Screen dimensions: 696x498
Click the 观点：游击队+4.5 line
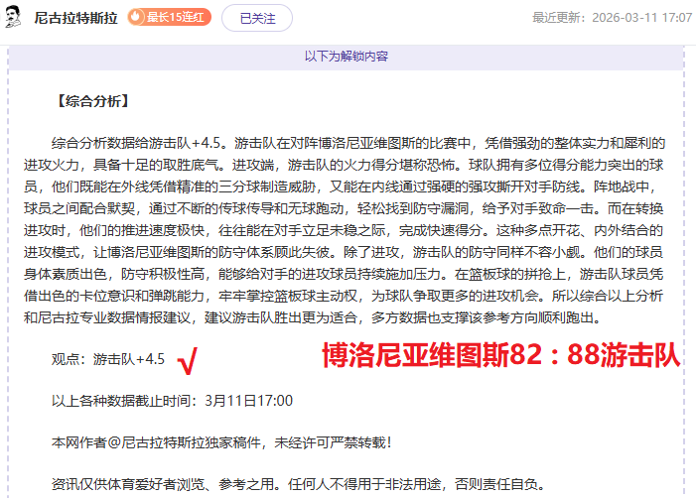click(107, 359)
